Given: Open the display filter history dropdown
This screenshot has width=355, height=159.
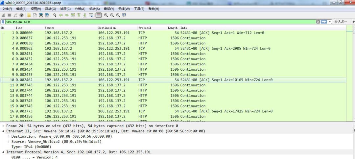Looking at the screenshot, I should click(330, 22).
